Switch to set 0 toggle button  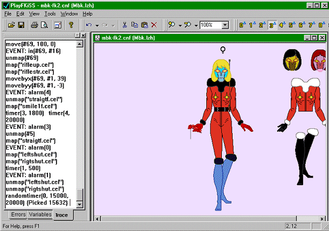(x=242, y=25)
